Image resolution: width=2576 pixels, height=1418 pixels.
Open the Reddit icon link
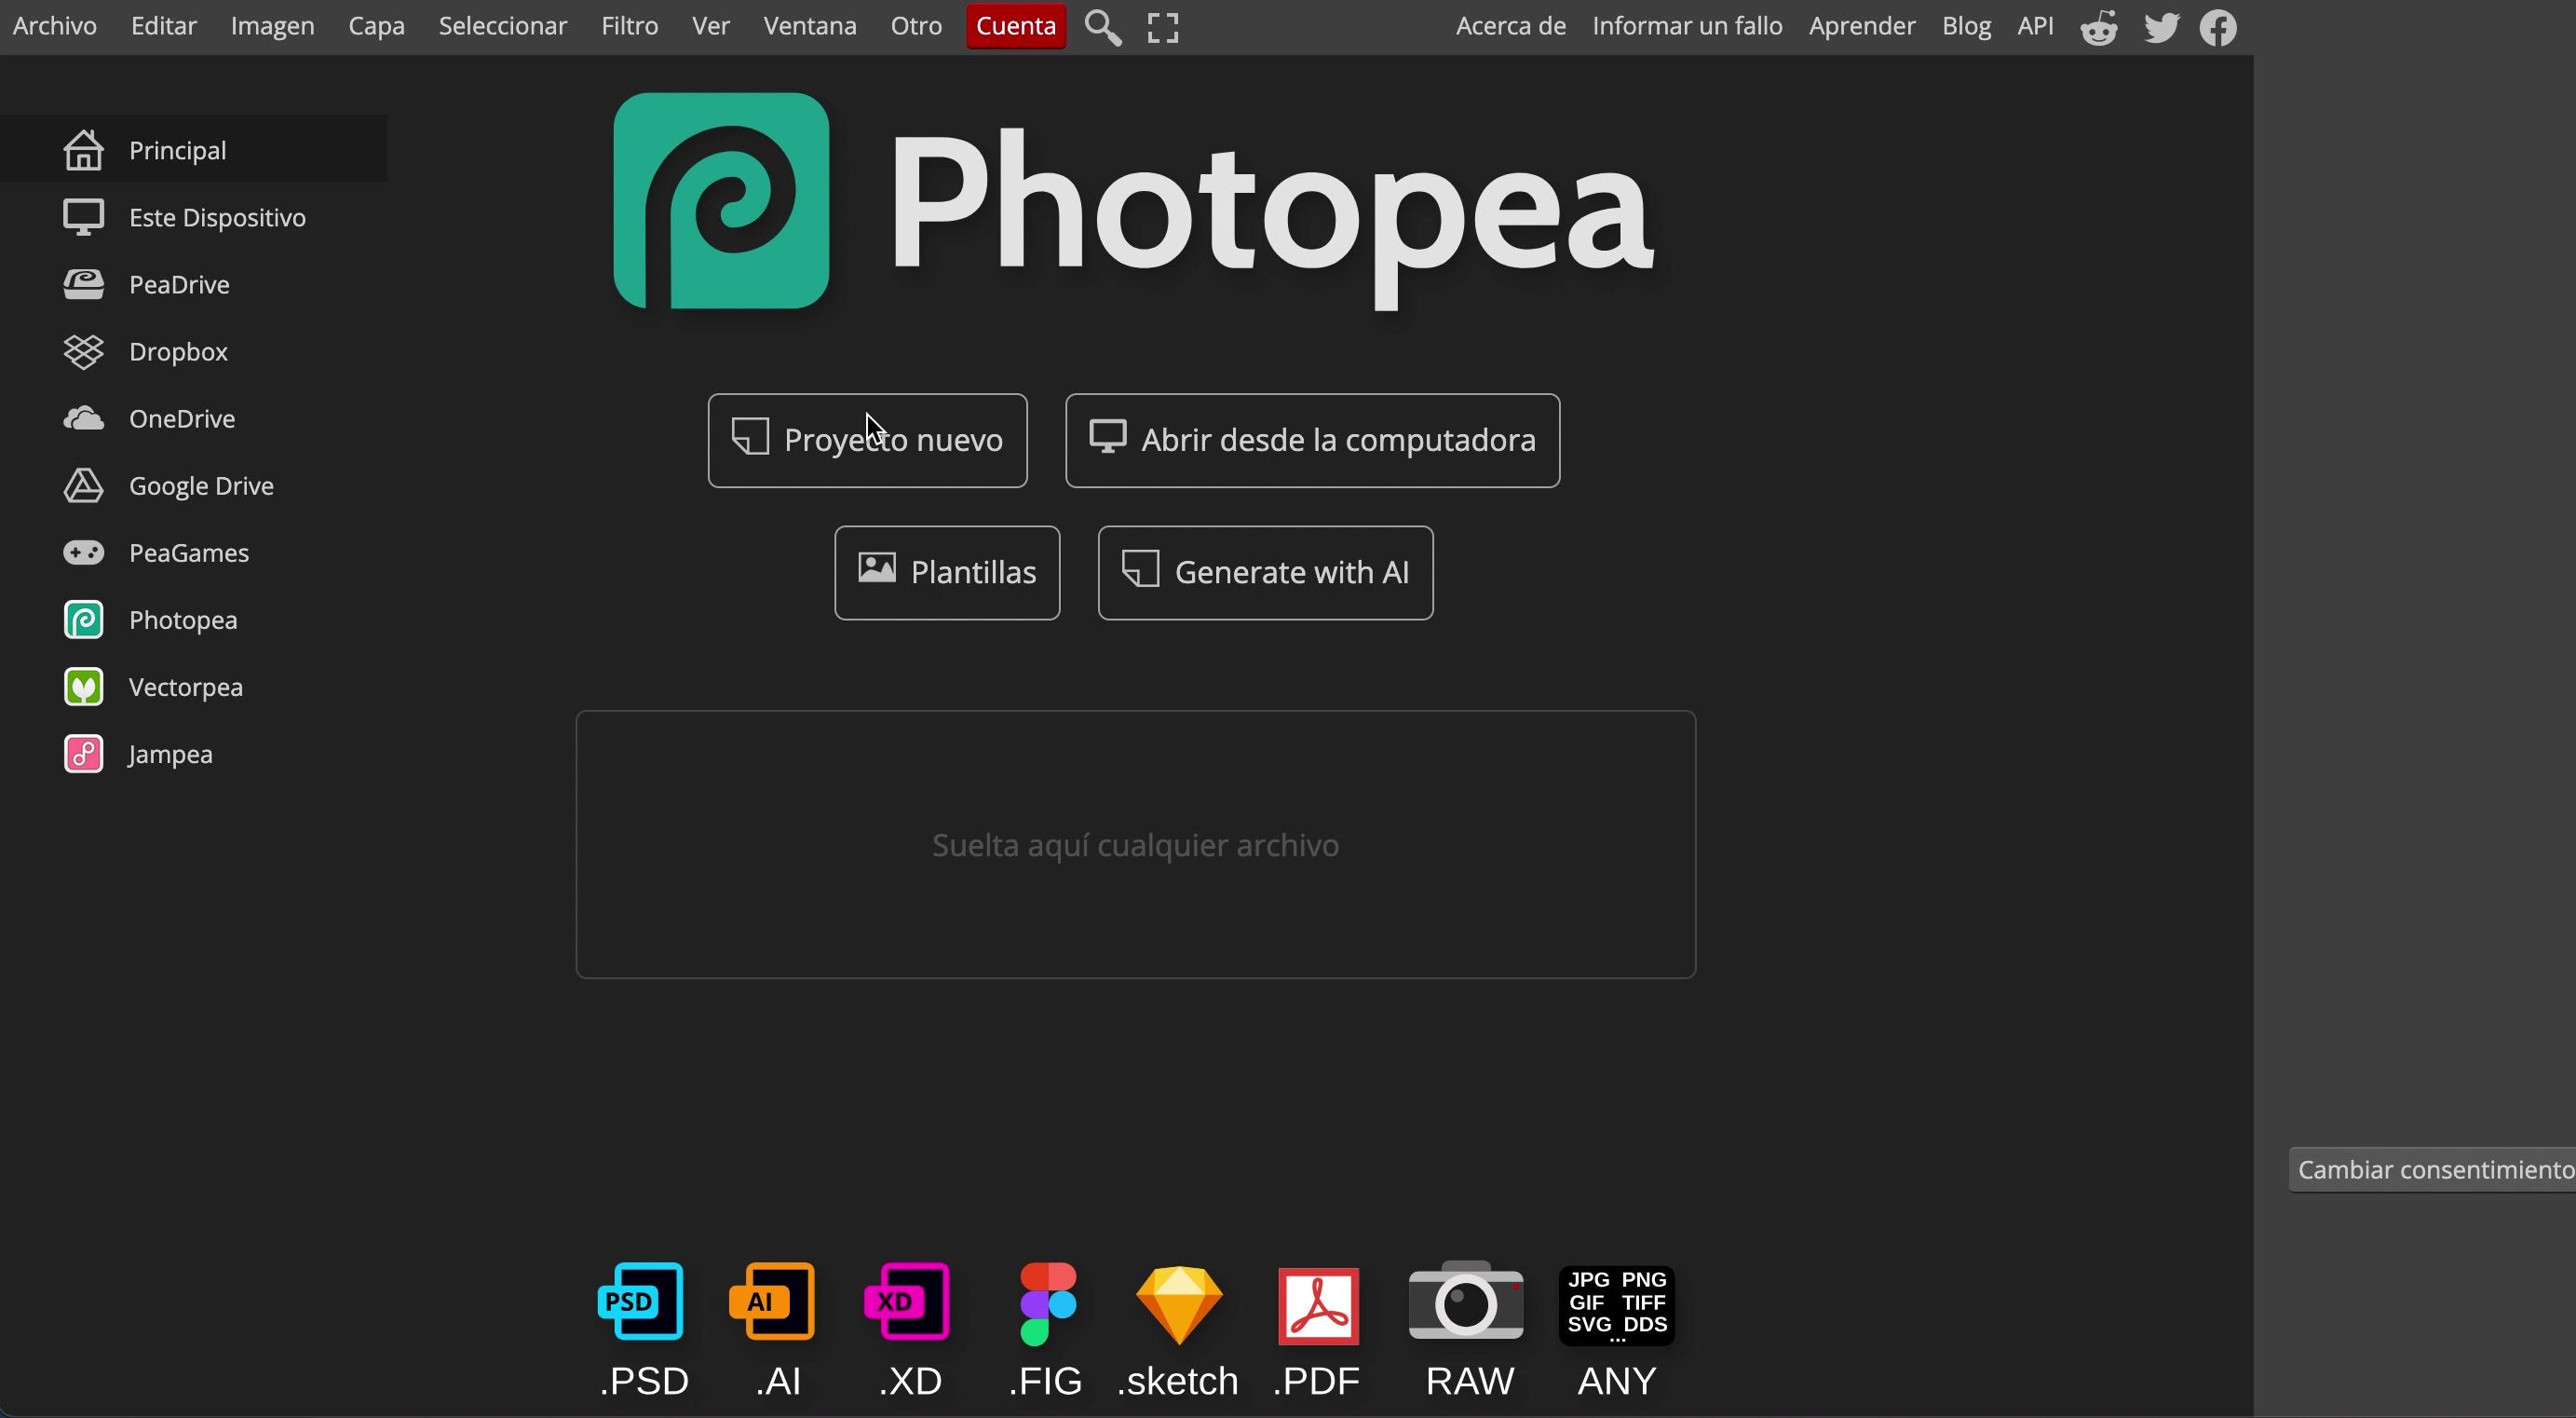(2099, 27)
